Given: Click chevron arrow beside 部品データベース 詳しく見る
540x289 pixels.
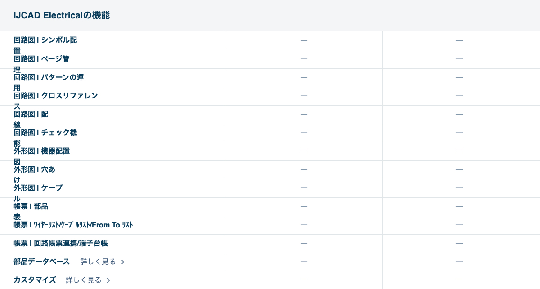Looking at the screenshot, I should pos(123,262).
